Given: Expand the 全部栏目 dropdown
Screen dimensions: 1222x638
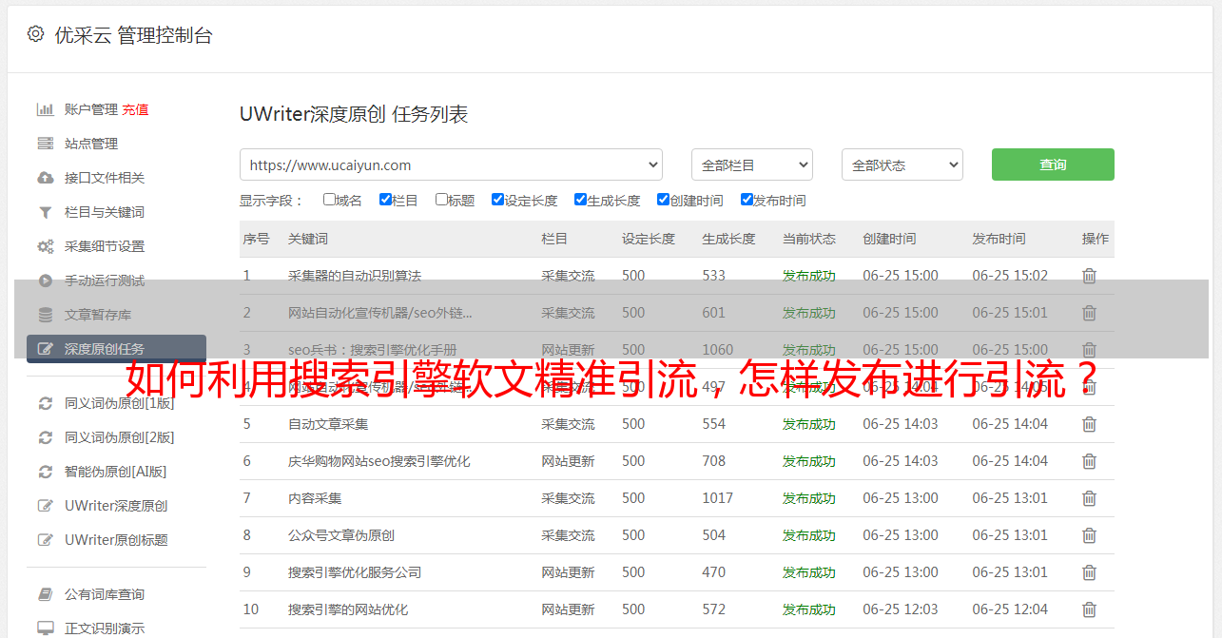Looking at the screenshot, I should click(x=751, y=164).
